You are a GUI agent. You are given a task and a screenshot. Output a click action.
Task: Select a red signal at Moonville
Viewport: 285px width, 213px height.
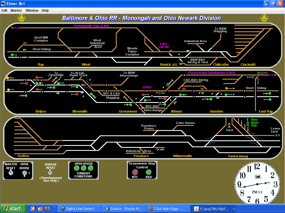click(77, 94)
